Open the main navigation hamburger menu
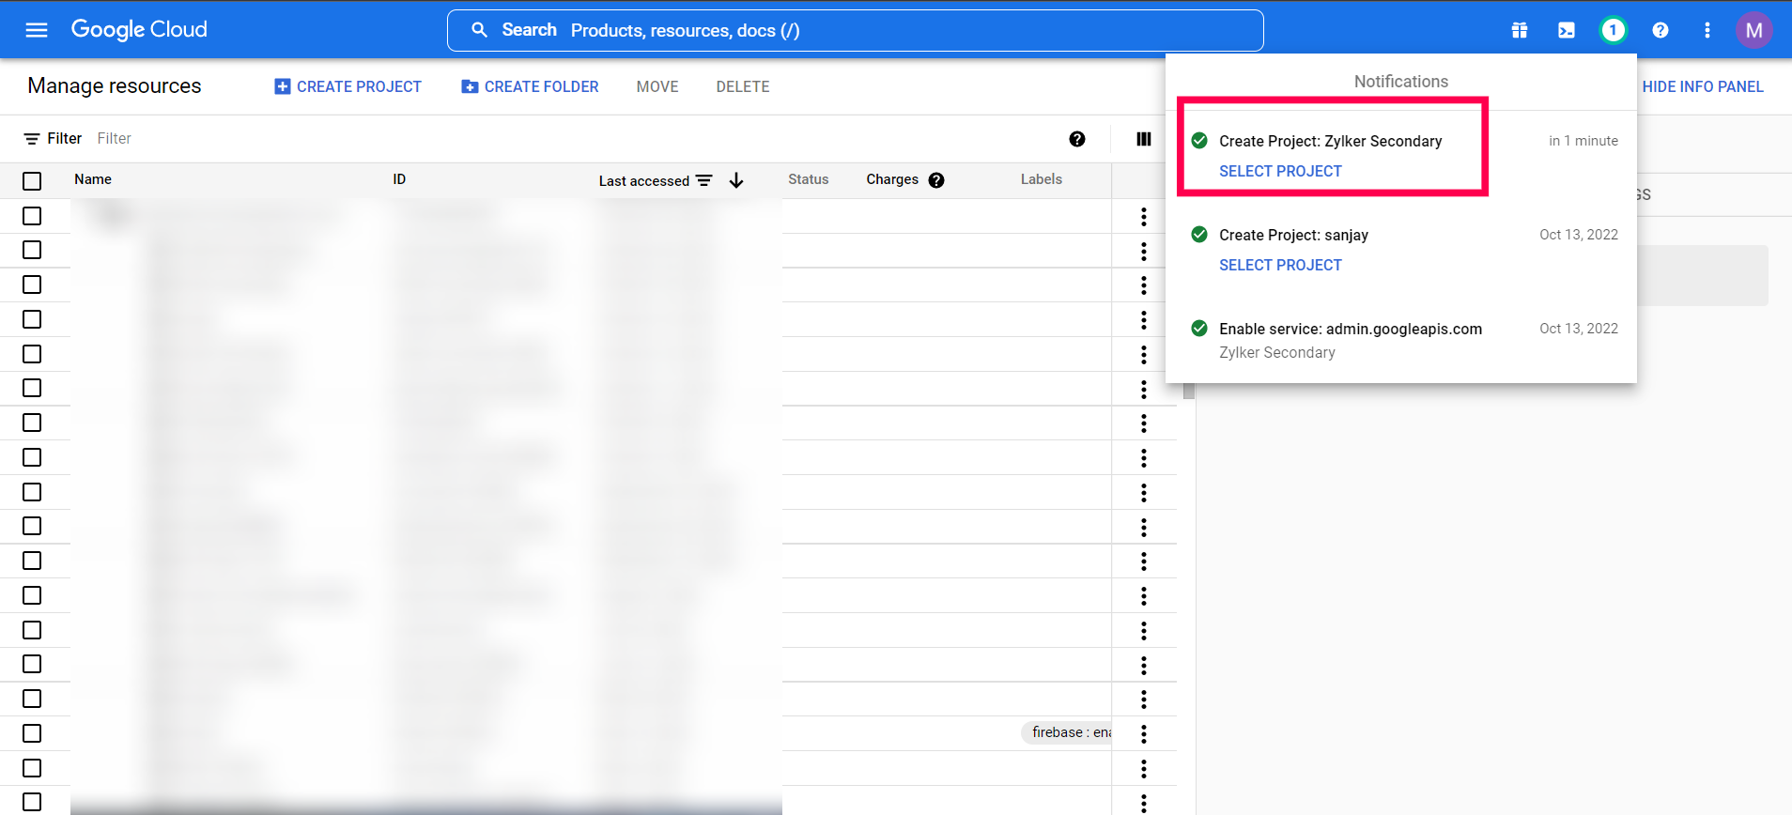 coord(37,30)
